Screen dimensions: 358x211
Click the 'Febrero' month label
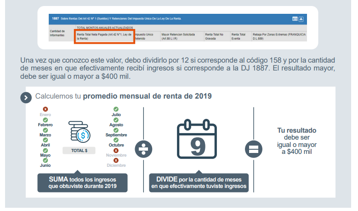[45, 125]
